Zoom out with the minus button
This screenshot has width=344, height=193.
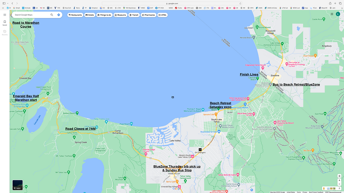[339, 184]
